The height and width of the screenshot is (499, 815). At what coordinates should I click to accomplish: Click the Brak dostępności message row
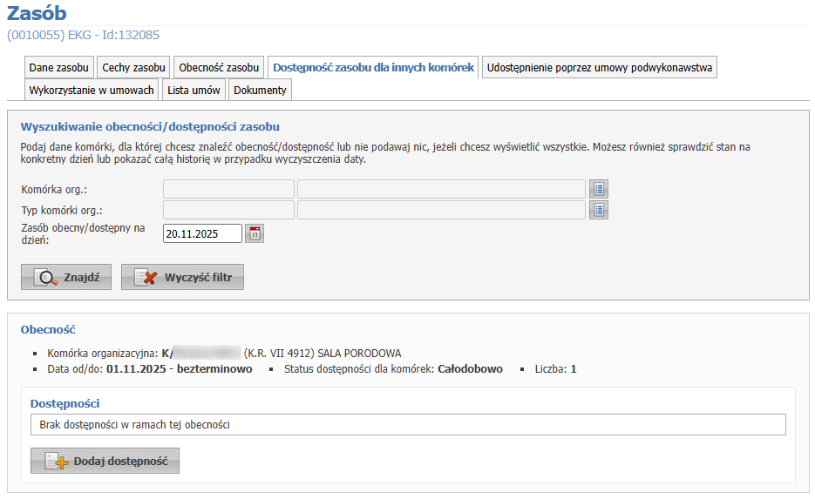407,425
